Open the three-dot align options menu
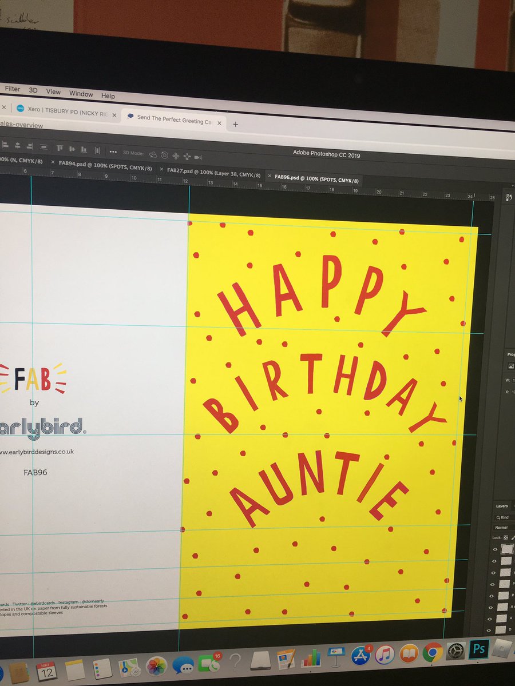This screenshot has width=515, height=686. point(113,151)
